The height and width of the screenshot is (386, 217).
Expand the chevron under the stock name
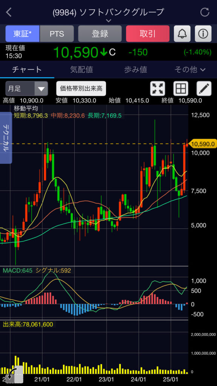[x=109, y=21]
